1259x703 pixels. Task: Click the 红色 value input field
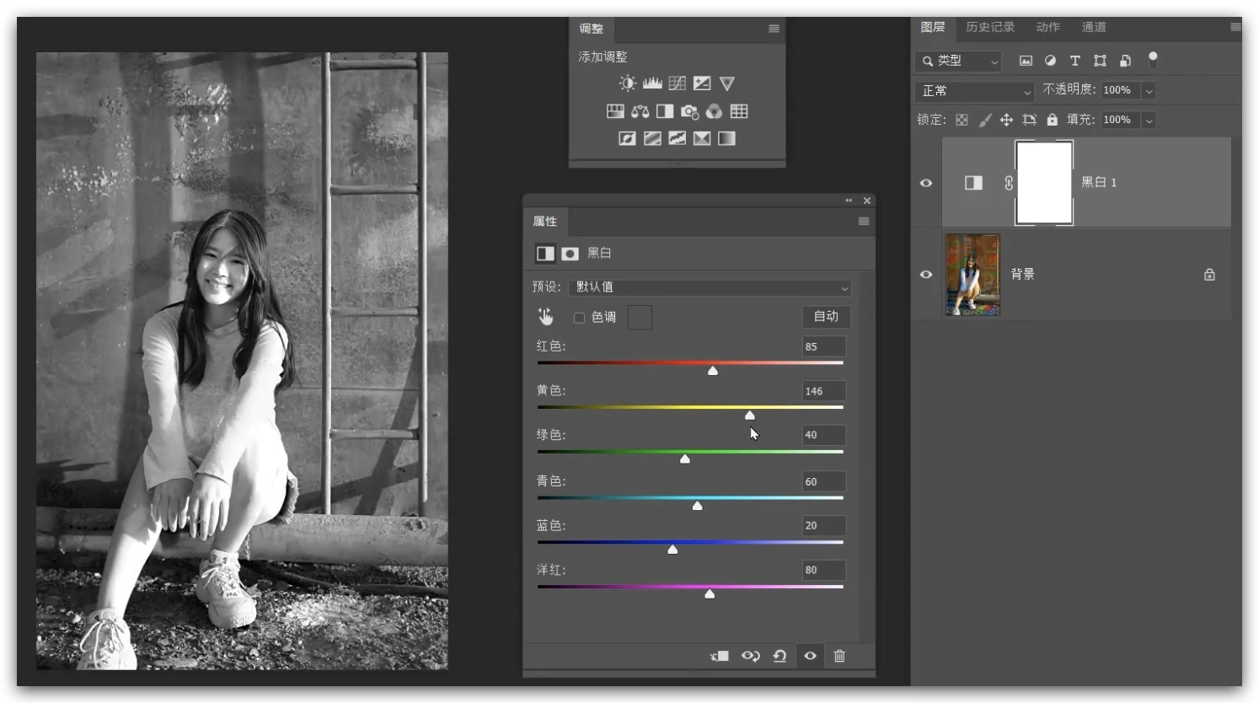tap(822, 346)
